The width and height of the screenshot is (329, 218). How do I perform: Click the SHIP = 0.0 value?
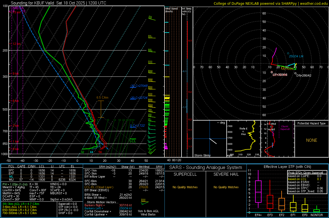pyautogui.click(x=65, y=213)
